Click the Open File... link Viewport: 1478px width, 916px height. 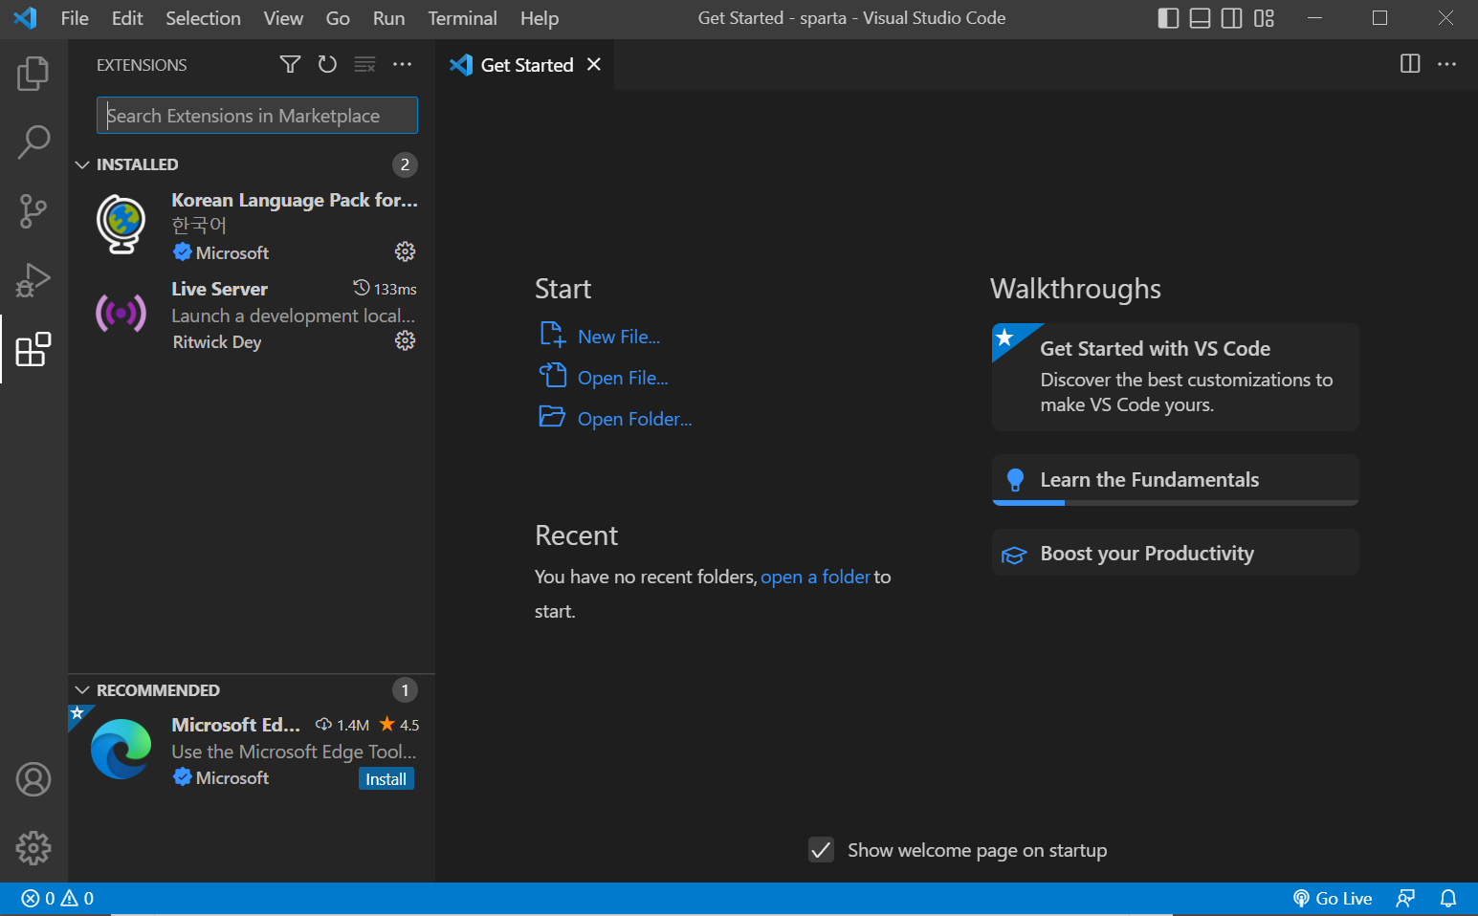[623, 378]
